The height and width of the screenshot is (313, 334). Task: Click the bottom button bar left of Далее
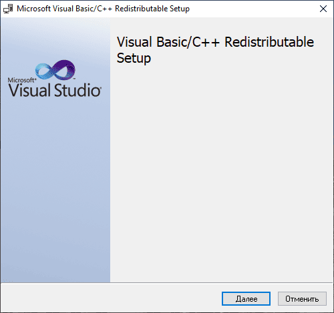tap(112, 298)
